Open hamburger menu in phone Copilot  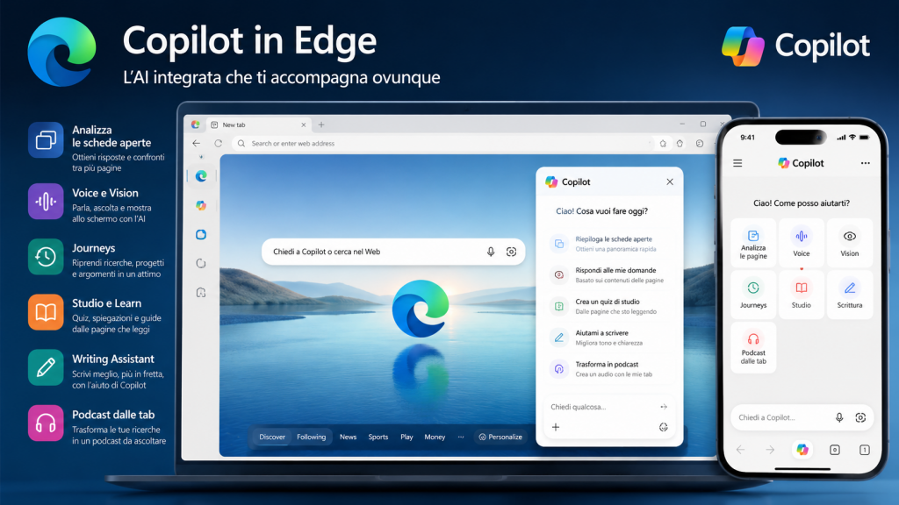point(737,164)
